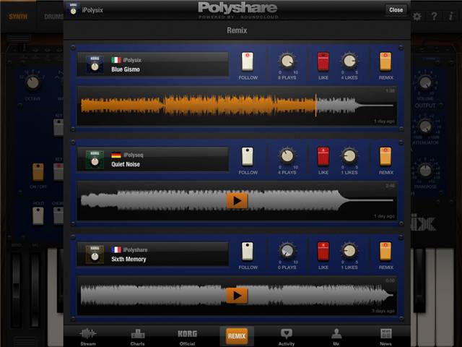Select the Sixth Memory track title

128,260
